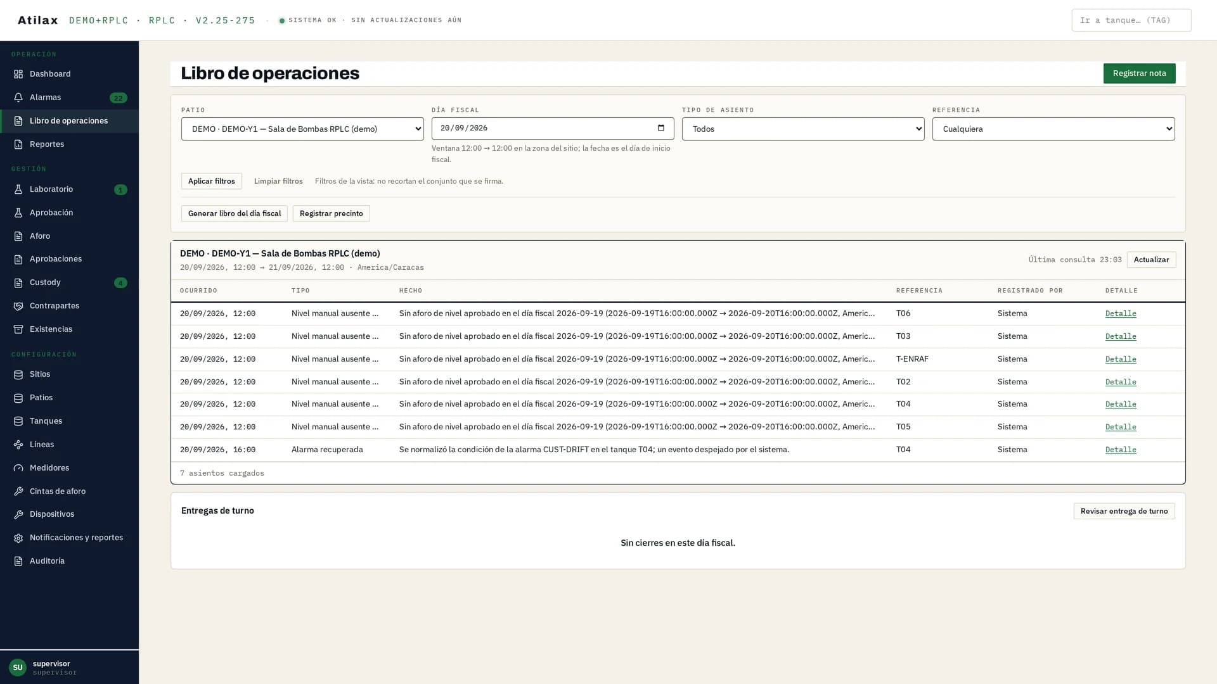The height and width of the screenshot is (684, 1217).
Task: Click the Contrapartes handshake icon
Action: point(18,306)
